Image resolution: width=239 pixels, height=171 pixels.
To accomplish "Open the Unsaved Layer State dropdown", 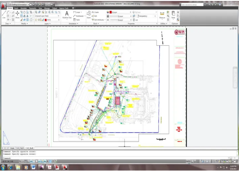I will pos(47,16).
